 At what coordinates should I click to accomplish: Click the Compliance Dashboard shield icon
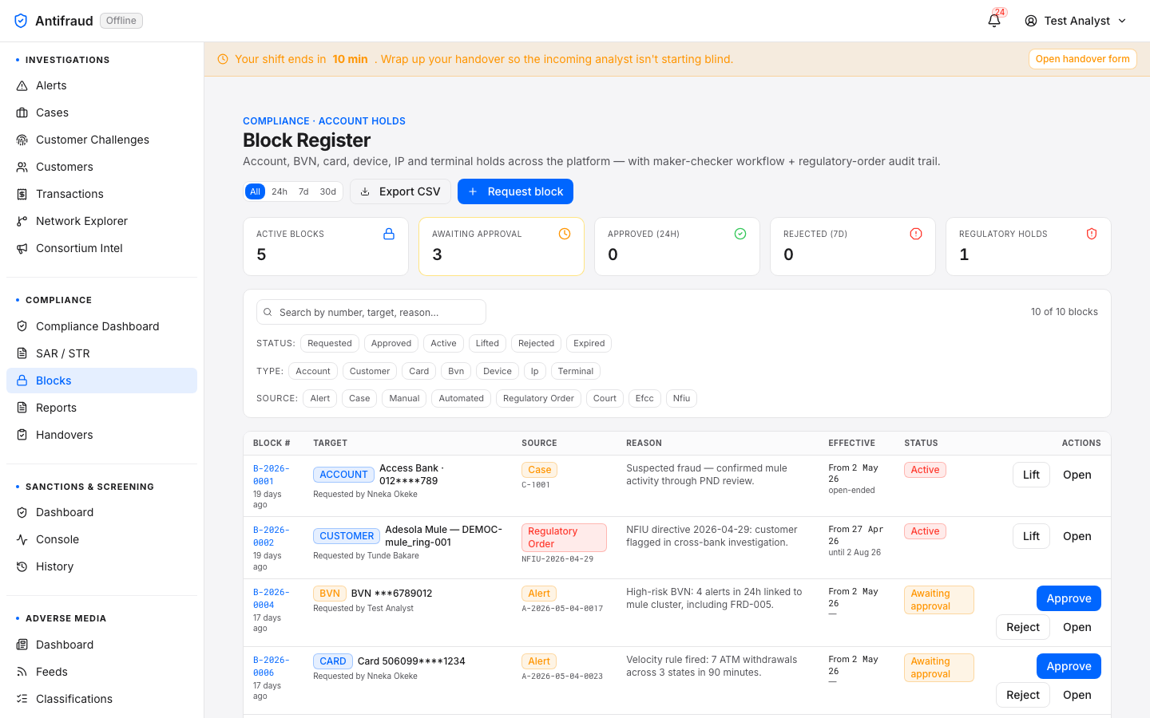[x=22, y=326]
